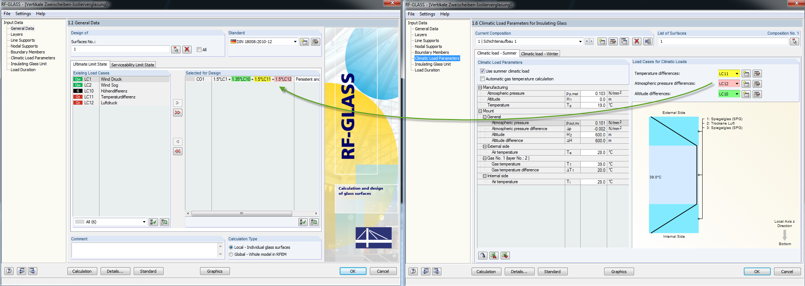Click the pick icon beside List of Surfaces
805x286 pixels.
coord(794,41)
